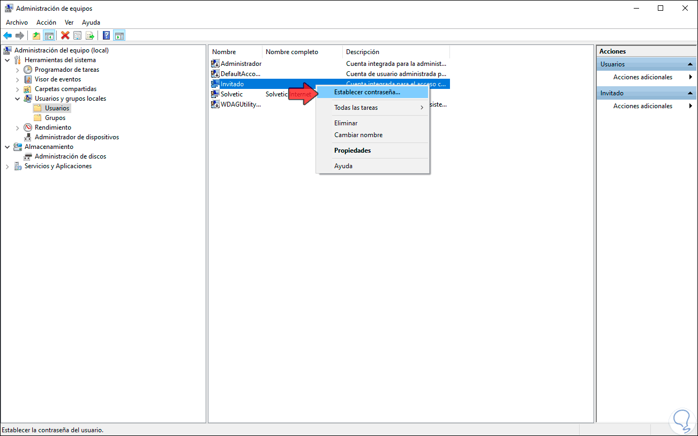Click the Export list toolbar icon
The width and height of the screenshot is (698, 436).
point(90,36)
